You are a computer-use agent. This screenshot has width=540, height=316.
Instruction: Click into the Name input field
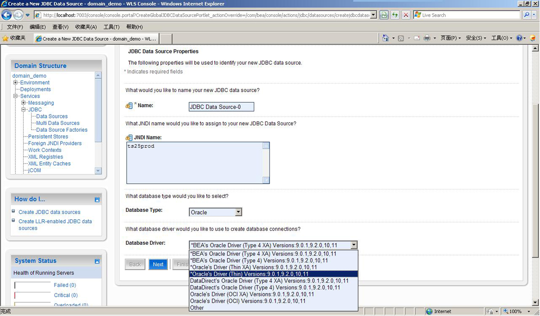tap(221, 107)
